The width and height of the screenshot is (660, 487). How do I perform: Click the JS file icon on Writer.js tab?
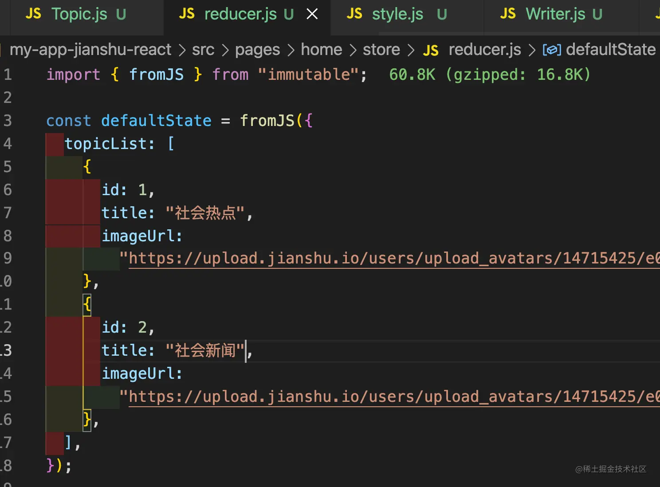(508, 14)
